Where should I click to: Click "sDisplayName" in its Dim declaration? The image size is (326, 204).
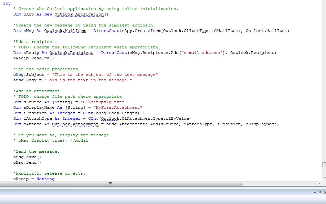point(39,107)
